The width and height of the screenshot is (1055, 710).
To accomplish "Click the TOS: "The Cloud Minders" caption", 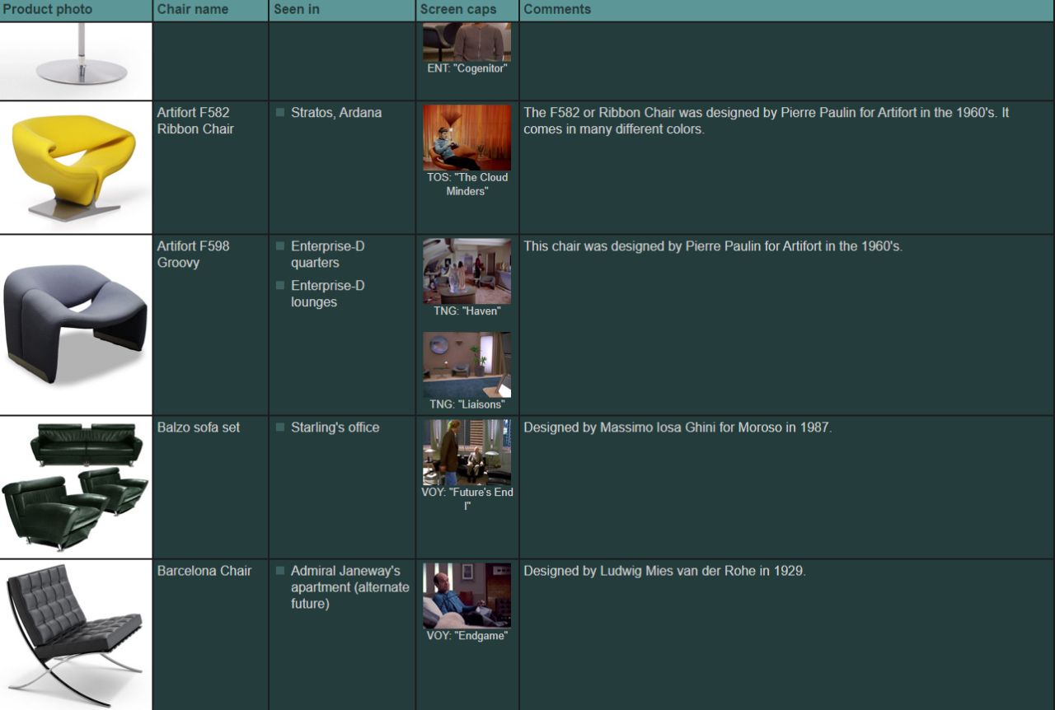I will click(467, 184).
